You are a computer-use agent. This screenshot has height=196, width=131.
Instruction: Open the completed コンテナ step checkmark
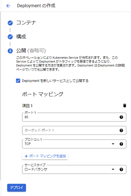point(10,23)
